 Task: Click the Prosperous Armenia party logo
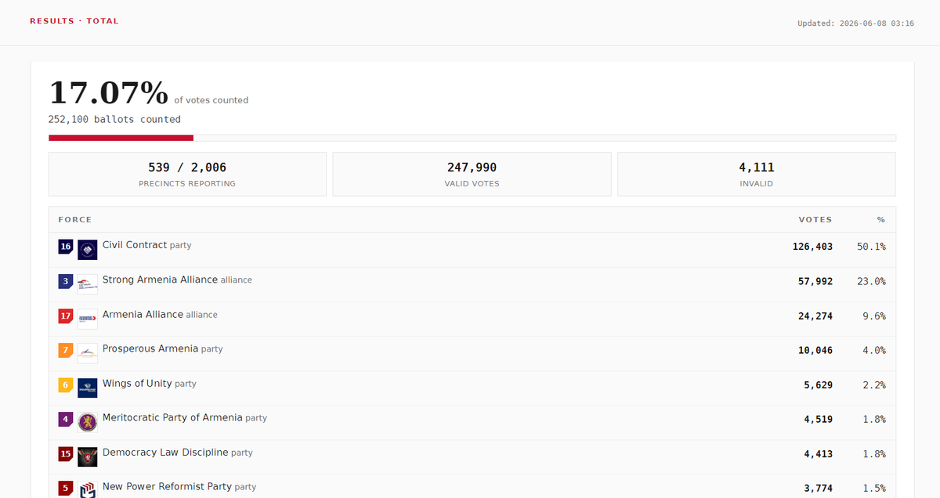click(x=88, y=353)
